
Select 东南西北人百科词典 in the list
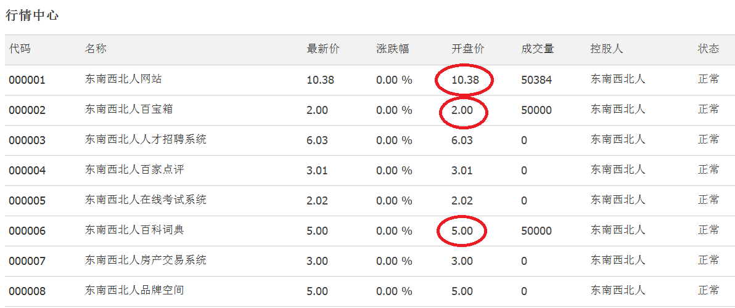coord(134,230)
